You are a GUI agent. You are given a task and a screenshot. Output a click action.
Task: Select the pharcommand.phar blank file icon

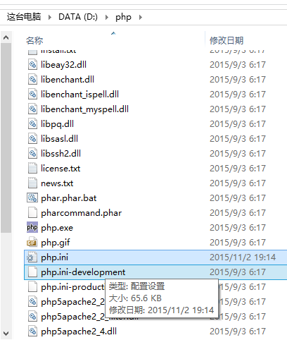[x=32, y=212]
